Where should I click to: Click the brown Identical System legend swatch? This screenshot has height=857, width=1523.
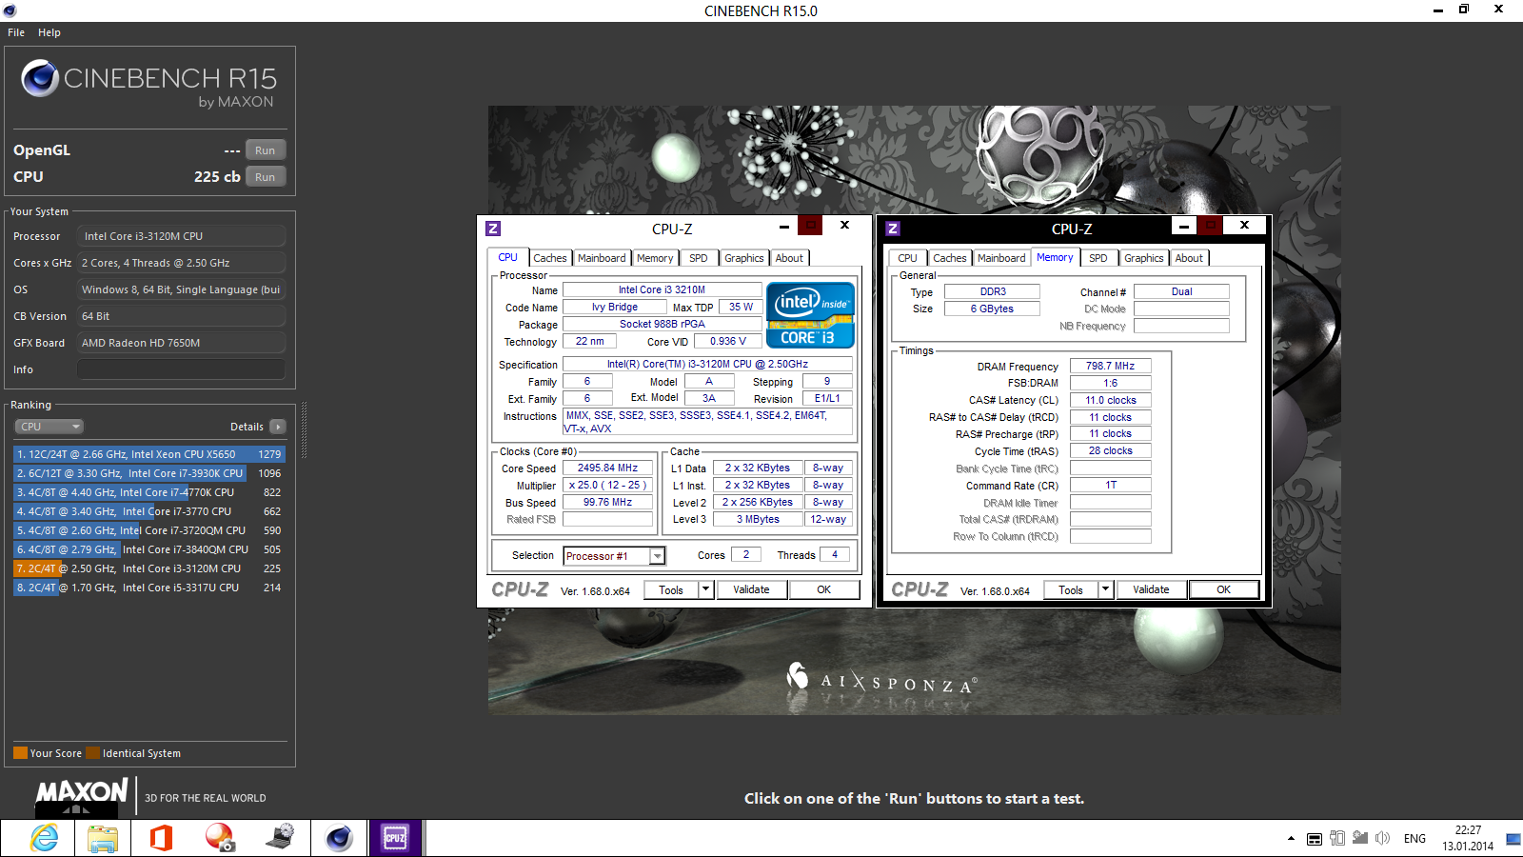coord(92,753)
